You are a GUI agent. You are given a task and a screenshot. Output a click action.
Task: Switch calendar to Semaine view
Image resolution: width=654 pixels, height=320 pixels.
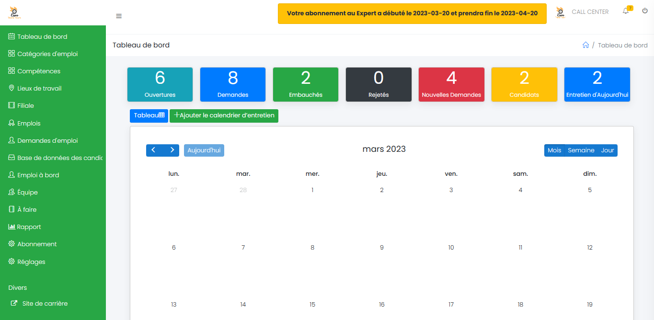click(x=581, y=150)
